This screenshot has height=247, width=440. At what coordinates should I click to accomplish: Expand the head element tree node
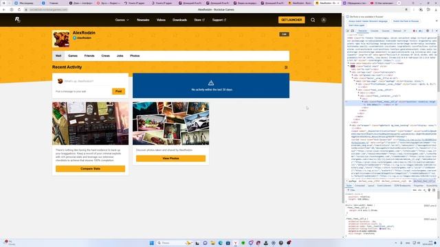point(349,63)
